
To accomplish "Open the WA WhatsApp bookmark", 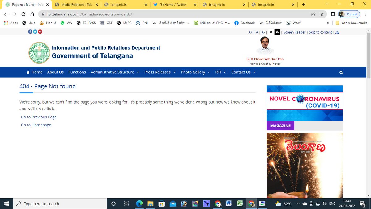I will (66, 23).
